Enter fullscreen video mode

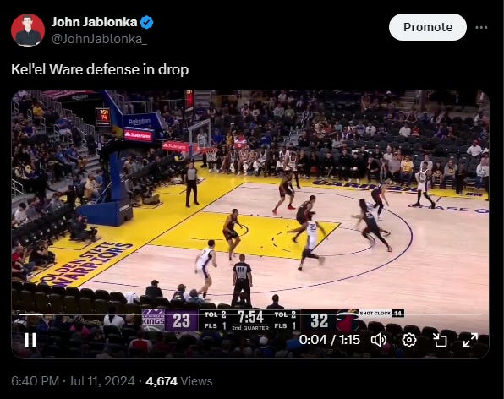pos(470,340)
